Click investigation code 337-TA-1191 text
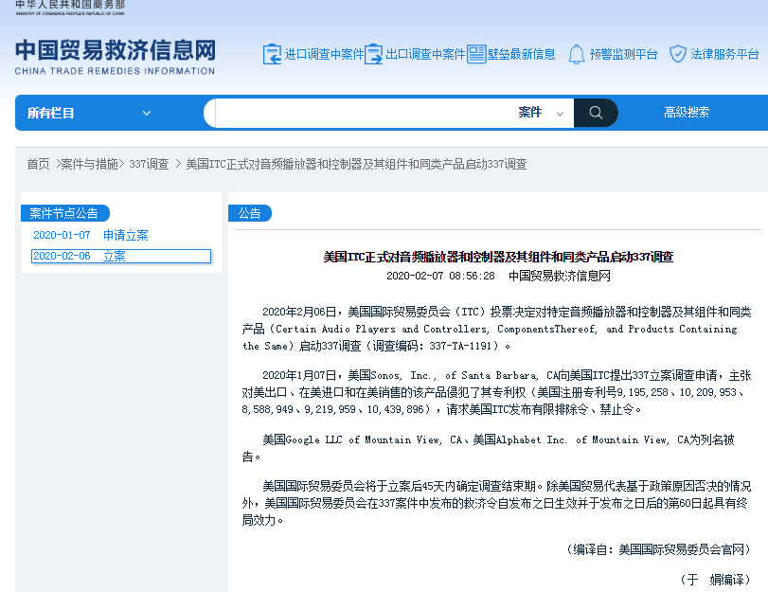This screenshot has width=768, height=592. point(460,346)
